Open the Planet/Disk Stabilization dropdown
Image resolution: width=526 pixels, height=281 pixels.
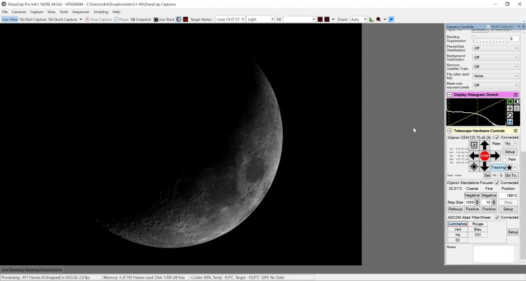click(x=496, y=48)
